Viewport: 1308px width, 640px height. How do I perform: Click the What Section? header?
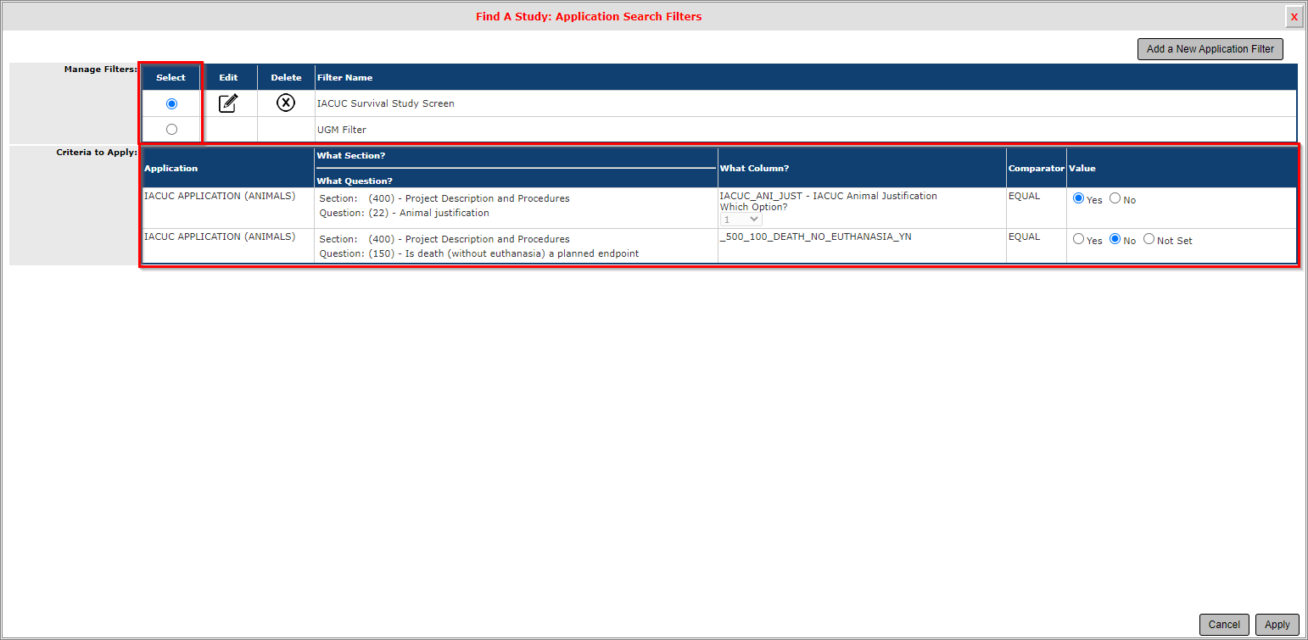point(350,156)
